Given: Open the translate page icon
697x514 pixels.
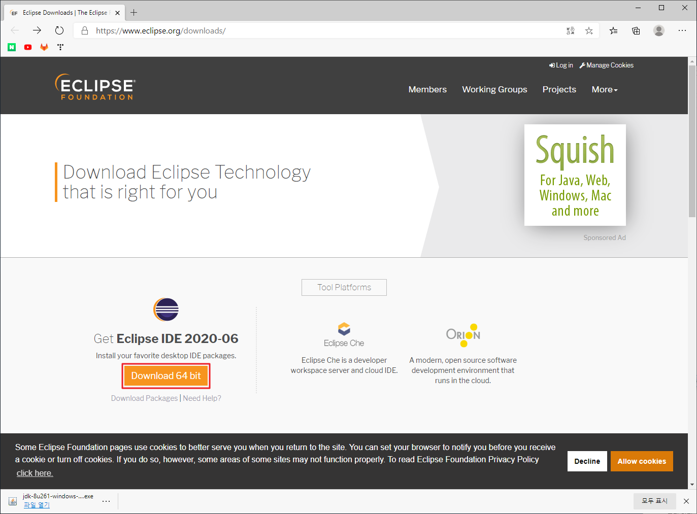Looking at the screenshot, I should [571, 31].
